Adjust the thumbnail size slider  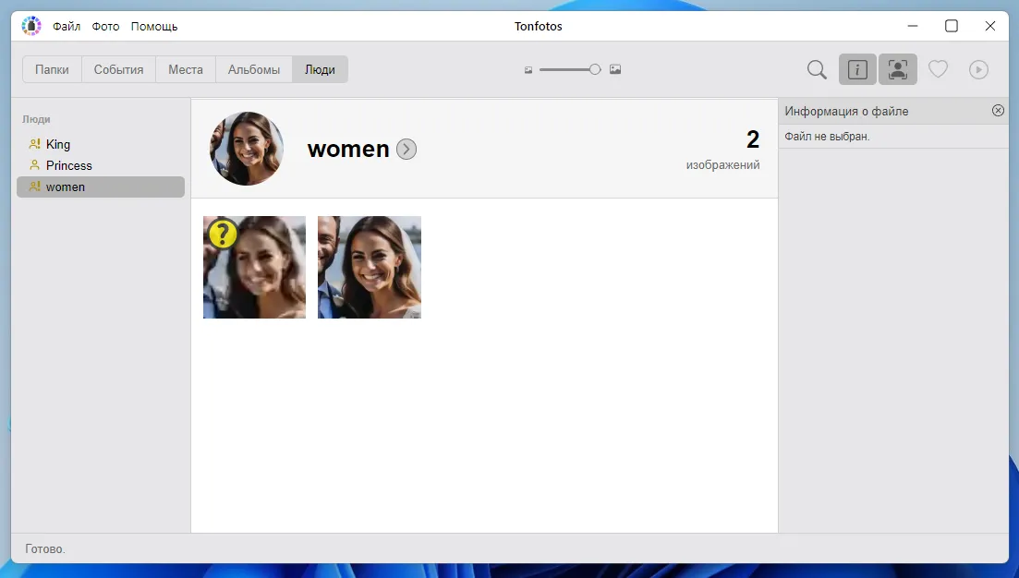594,69
